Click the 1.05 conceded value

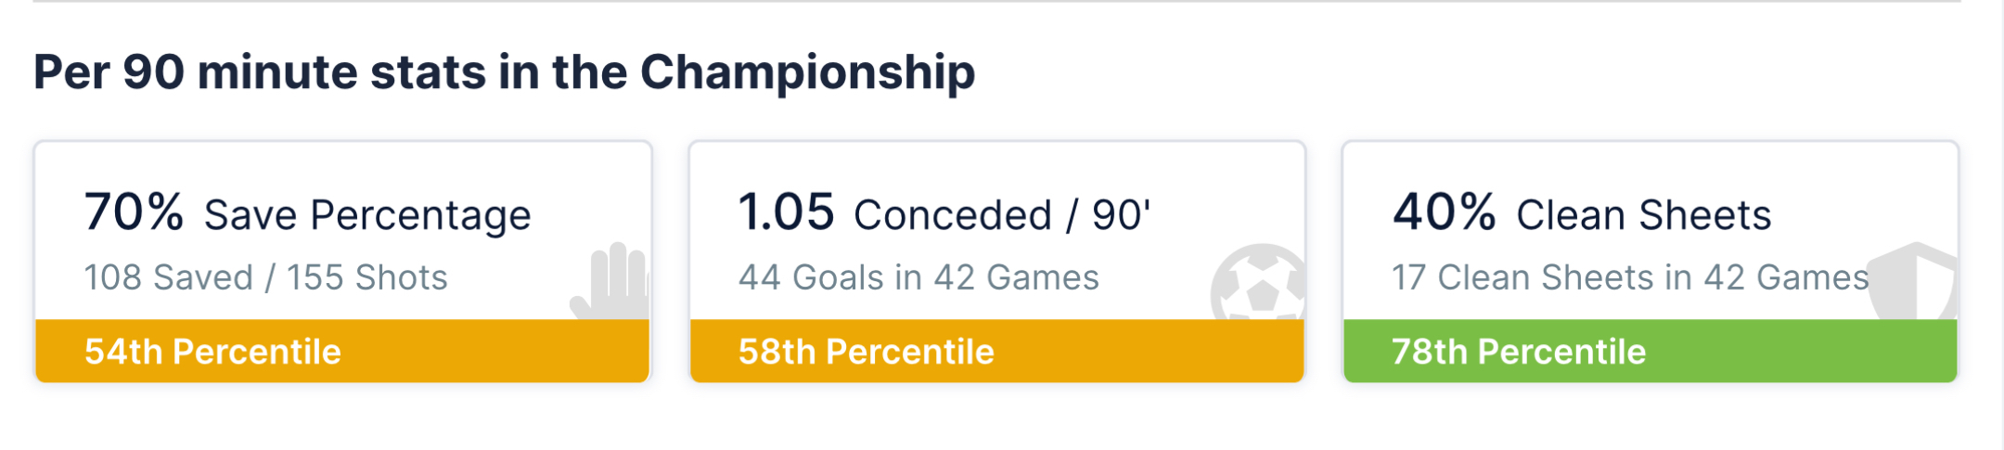tap(786, 212)
